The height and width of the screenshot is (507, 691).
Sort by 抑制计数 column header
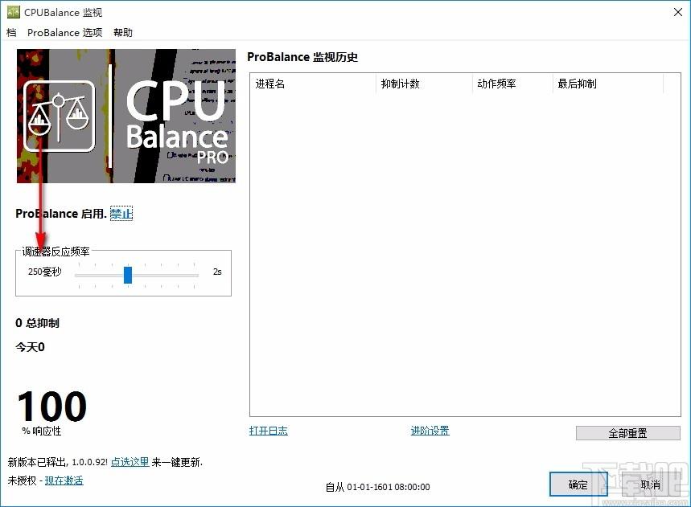[x=425, y=84]
